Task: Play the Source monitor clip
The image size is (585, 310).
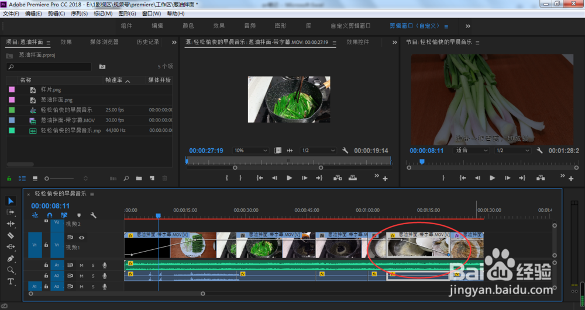Action: point(289,178)
